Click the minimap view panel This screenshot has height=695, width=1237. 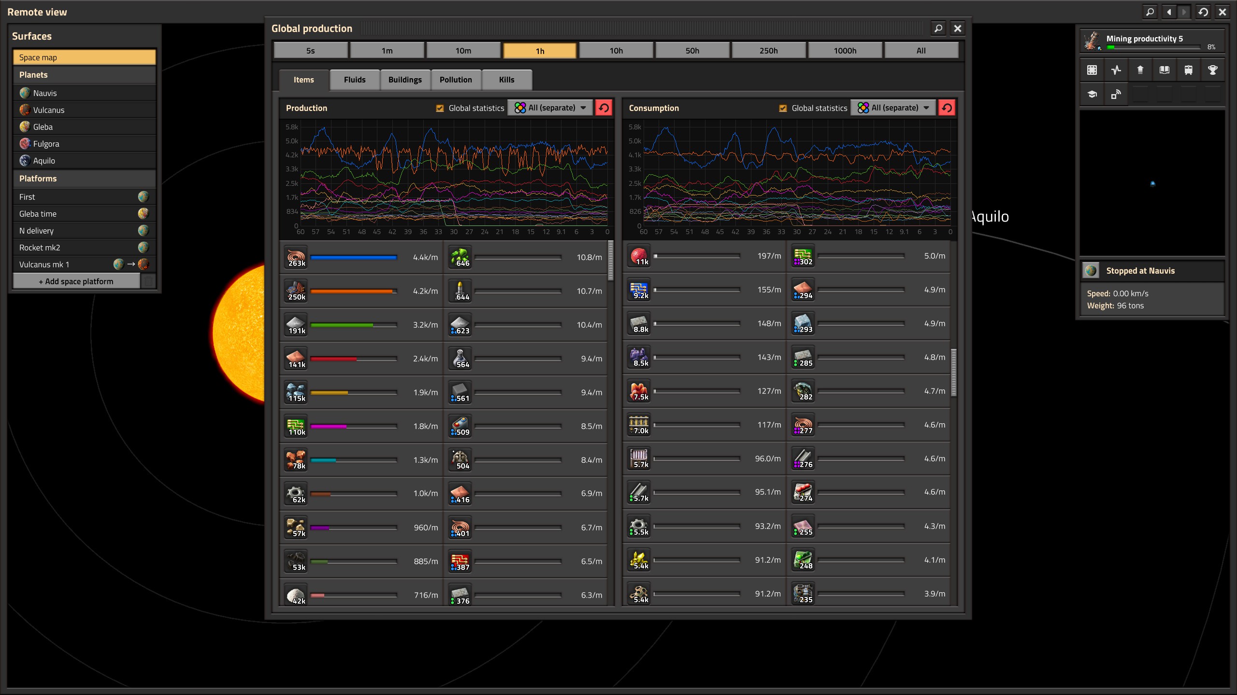pos(1152,183)
